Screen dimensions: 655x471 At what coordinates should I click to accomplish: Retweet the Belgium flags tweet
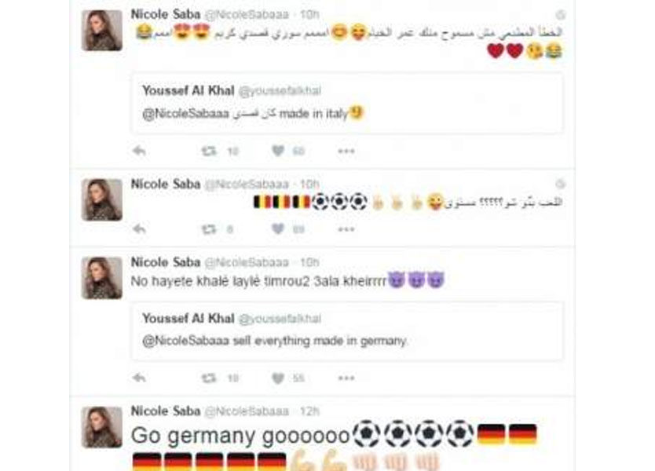209,228
